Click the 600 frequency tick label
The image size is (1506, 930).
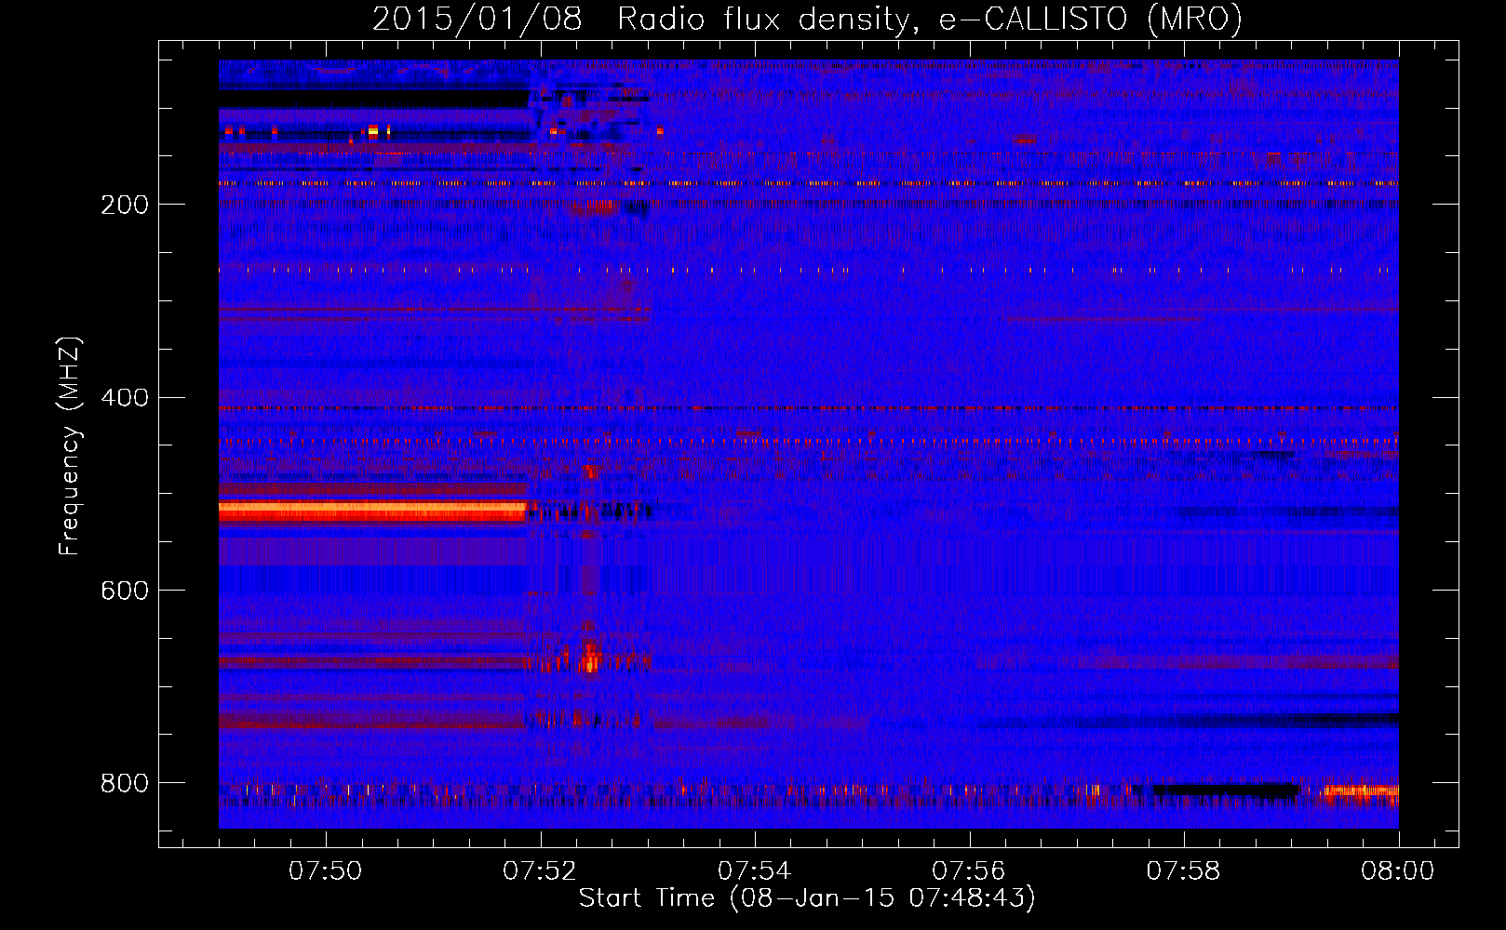pos(125,591)
